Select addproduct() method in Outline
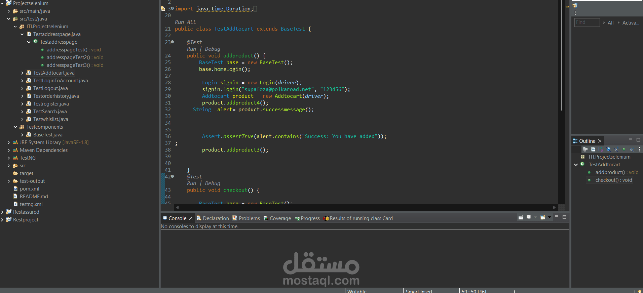Image resolution: width=643 pixels, height=293 pixels. coord(617,172)
